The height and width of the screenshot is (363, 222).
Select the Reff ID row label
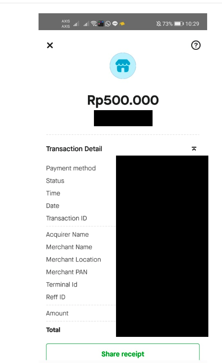pos(55,297)
